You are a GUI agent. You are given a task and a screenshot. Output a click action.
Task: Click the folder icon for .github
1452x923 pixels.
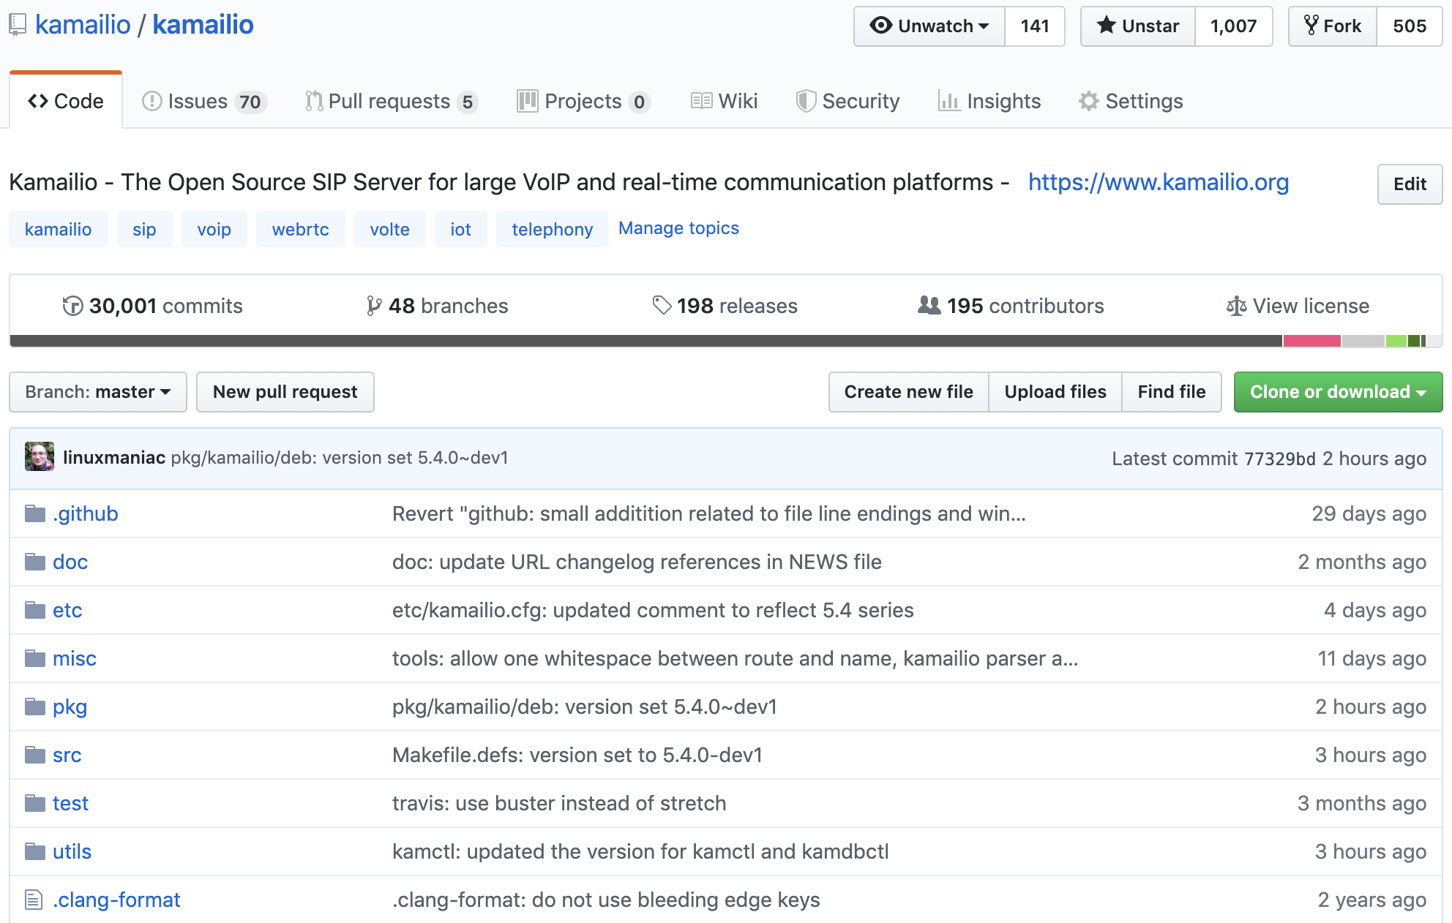35,514
